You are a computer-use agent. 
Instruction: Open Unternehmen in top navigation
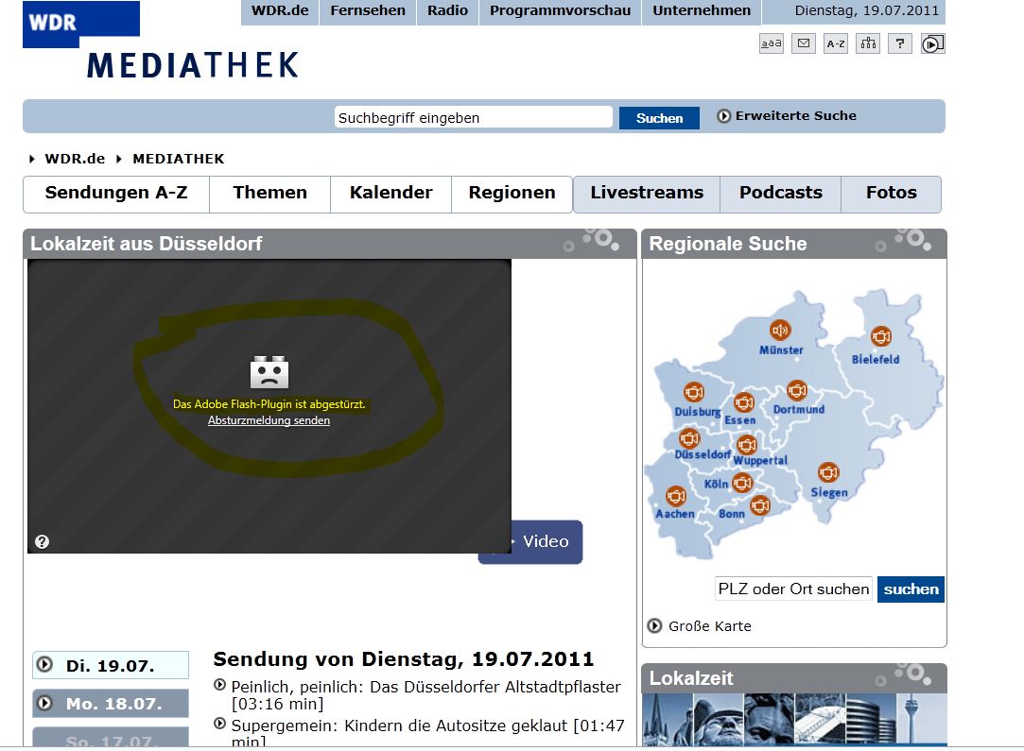pyautogui.click(x=702, y=11)
